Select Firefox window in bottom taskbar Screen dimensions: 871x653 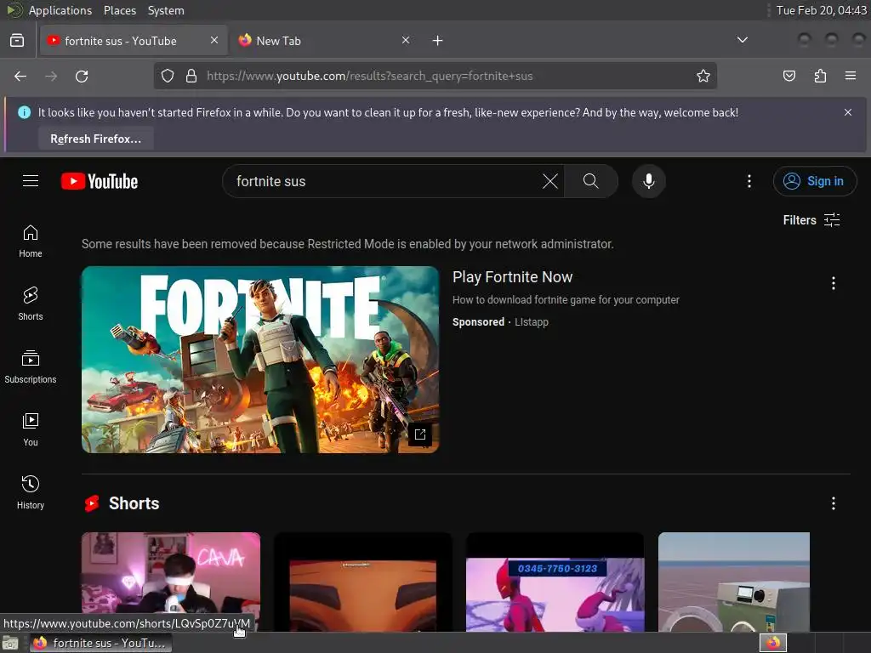pos(100,643)
